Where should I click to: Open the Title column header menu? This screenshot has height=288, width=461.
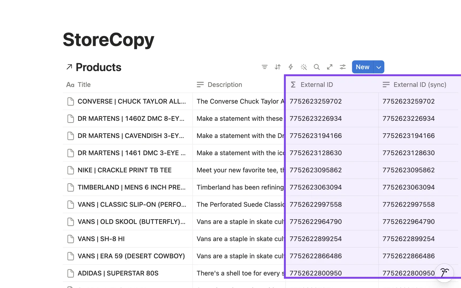(x=128, y=85)
